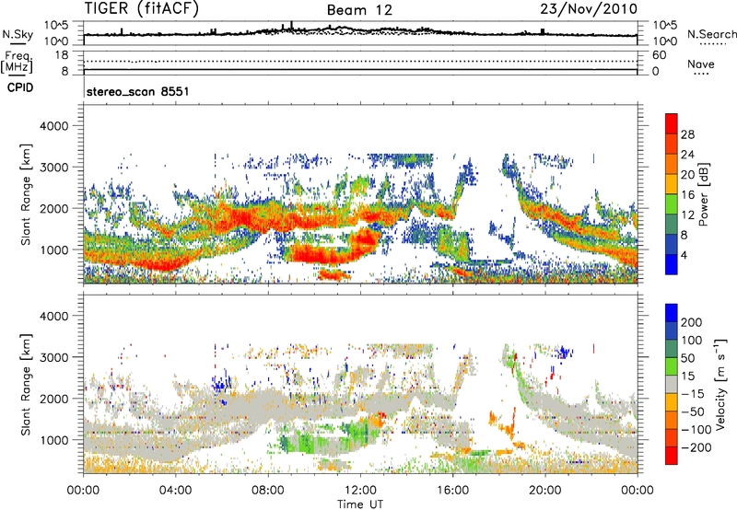Viewport: 737px width, 510px height.
Task: Select the Freq. [MHz] axis label
Action: [17, 62]
